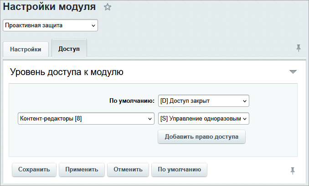Click the Сохранить button
The image size is (309, 186).
pos(34,170)
